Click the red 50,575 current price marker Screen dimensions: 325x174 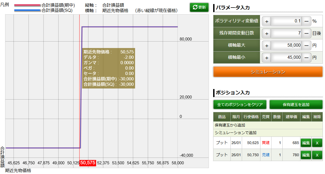[x=88, y=163]
